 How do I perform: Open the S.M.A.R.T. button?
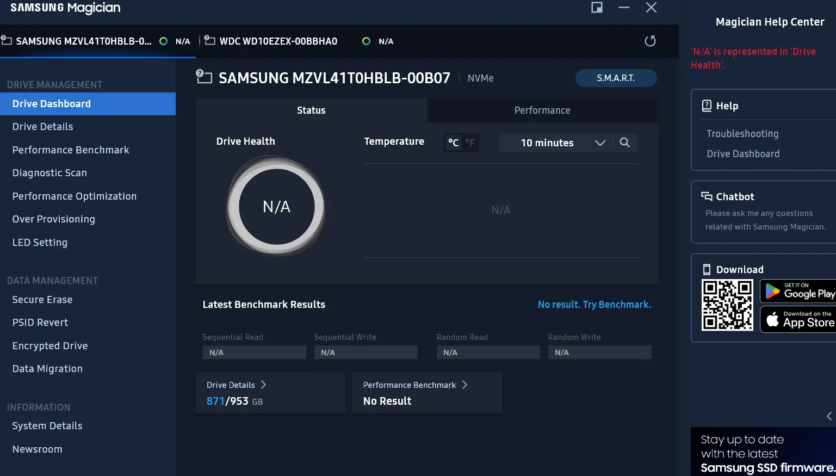[616, 78]
